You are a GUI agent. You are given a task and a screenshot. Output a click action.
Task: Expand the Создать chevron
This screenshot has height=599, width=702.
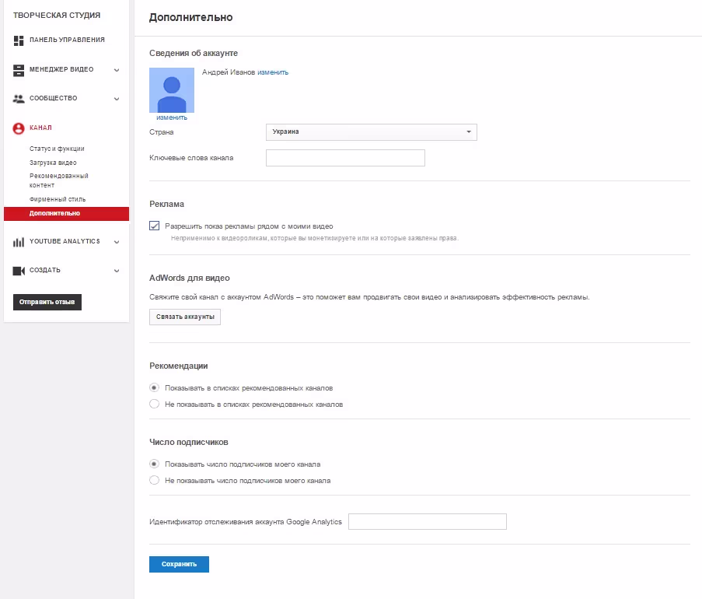point(117,271)
